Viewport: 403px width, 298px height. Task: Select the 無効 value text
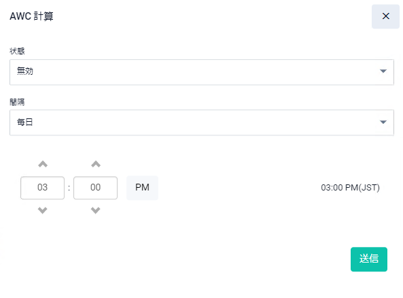tap(25, 71)
